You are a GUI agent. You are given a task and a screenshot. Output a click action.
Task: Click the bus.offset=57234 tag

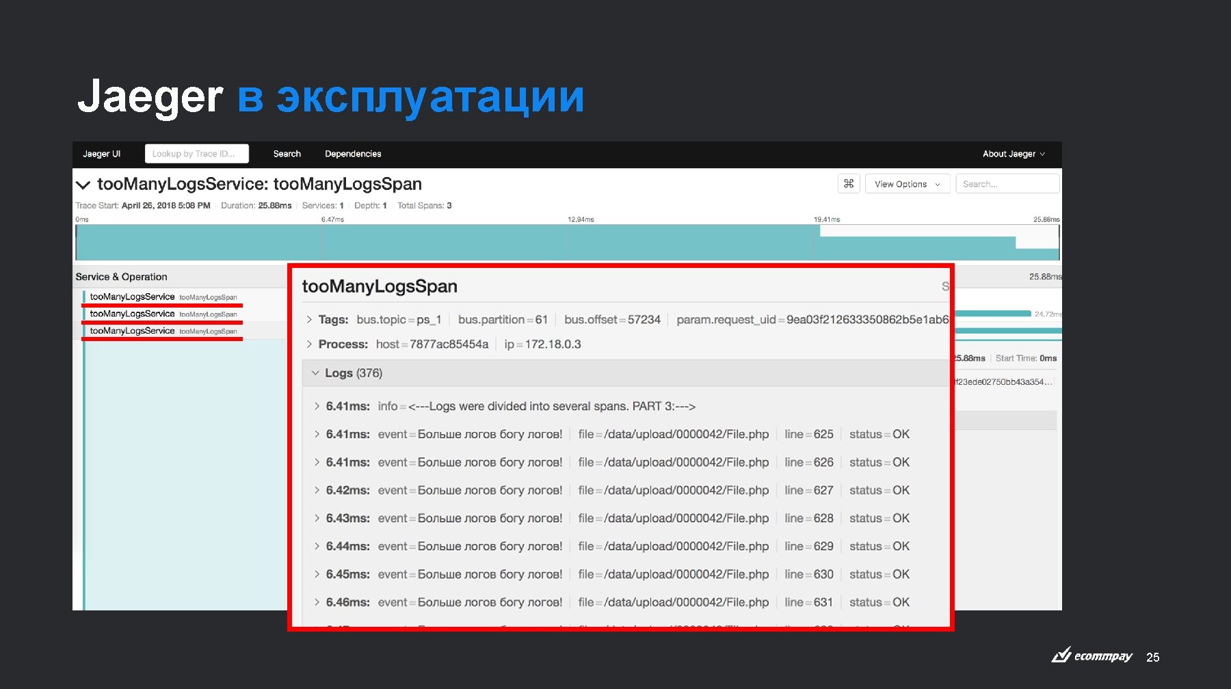click(612, 319)
